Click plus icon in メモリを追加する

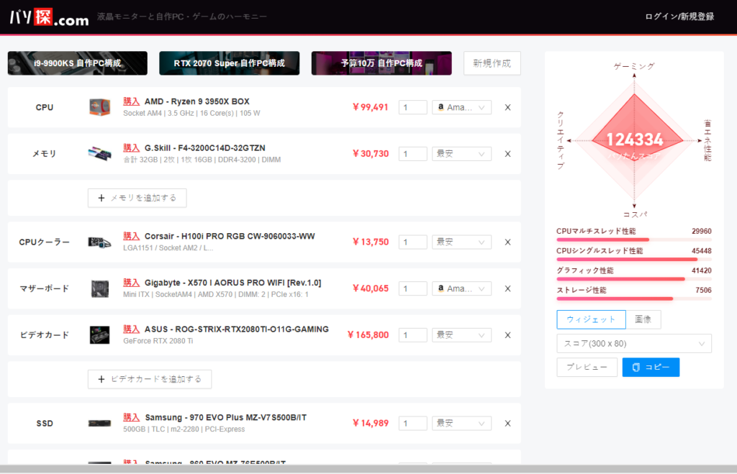101,198
